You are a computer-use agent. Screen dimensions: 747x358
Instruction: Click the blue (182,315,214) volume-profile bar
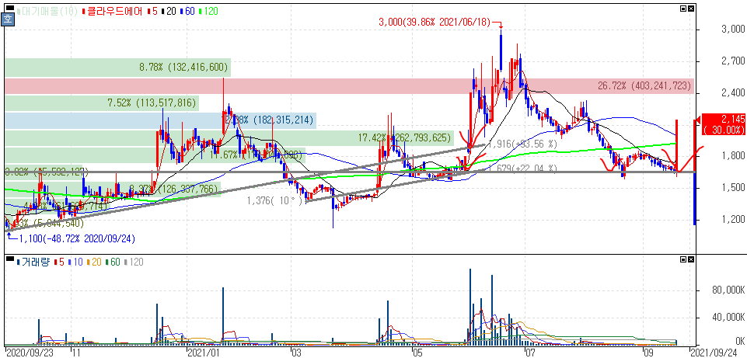click(x=161, y=120)
